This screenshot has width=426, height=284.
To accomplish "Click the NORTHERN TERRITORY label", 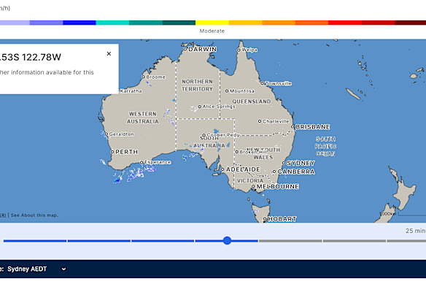I will point(197,85).
